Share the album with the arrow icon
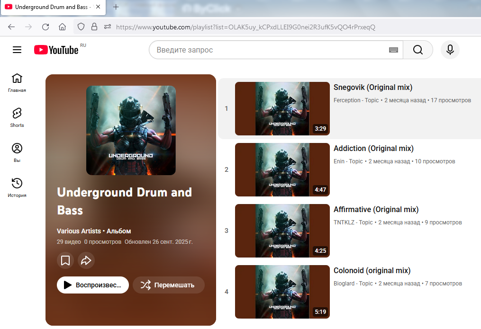Viewport: 481px width, 329px height. (x=86, y=260)
